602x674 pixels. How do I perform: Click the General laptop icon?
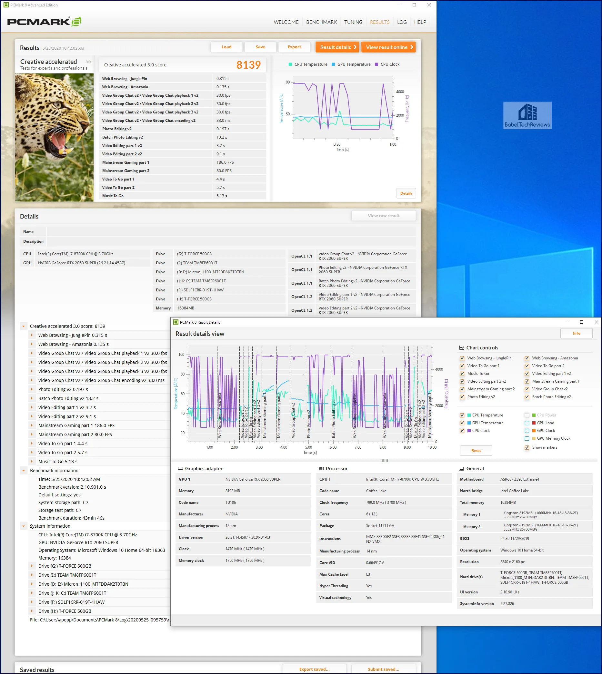pos(461,468)
